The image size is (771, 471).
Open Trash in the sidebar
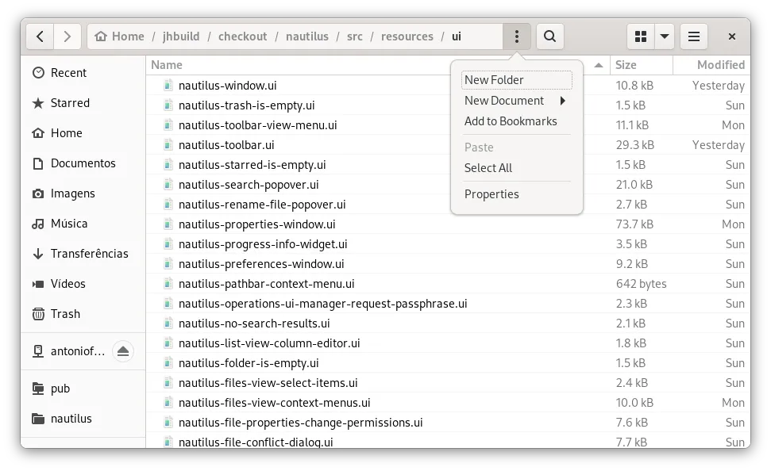(x=65, y=314)
